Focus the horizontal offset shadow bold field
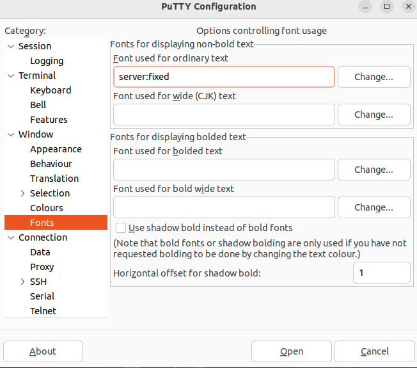The width and height of the screenshot is (417, 368). click(x=381, y=273)
